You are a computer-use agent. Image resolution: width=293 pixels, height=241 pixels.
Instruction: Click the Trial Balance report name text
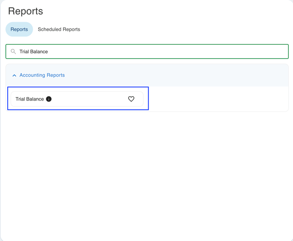[30, 99]
